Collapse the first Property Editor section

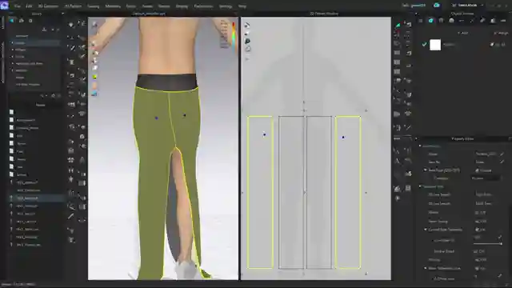tap(420, 146)
